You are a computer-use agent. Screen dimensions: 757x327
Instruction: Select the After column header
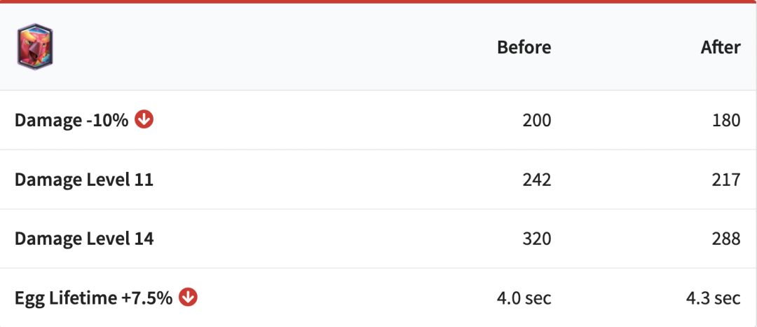[720, 47]
